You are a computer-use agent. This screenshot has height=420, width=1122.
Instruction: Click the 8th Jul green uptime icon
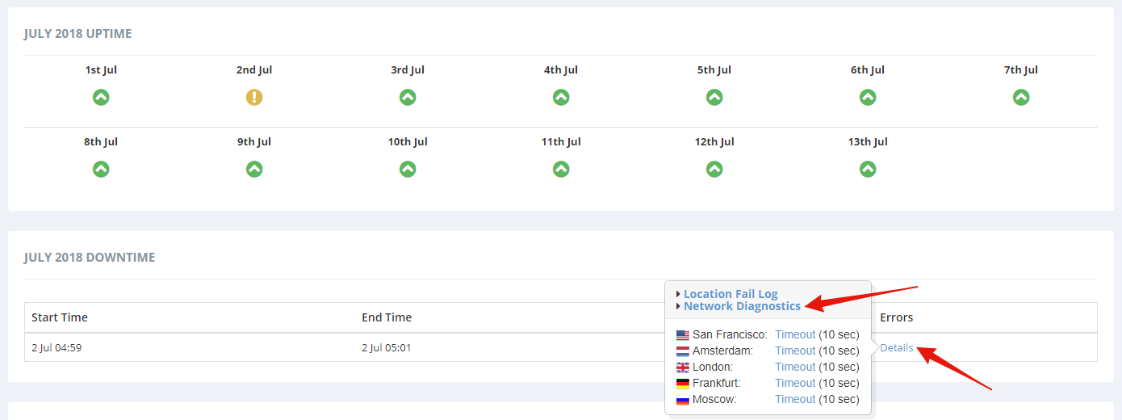pos(101,169)
